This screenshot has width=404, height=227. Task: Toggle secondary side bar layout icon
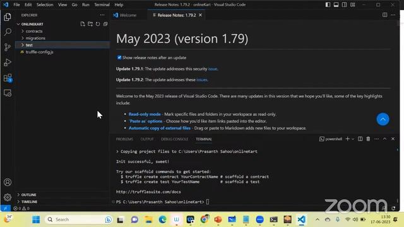[x=344, y=4]
